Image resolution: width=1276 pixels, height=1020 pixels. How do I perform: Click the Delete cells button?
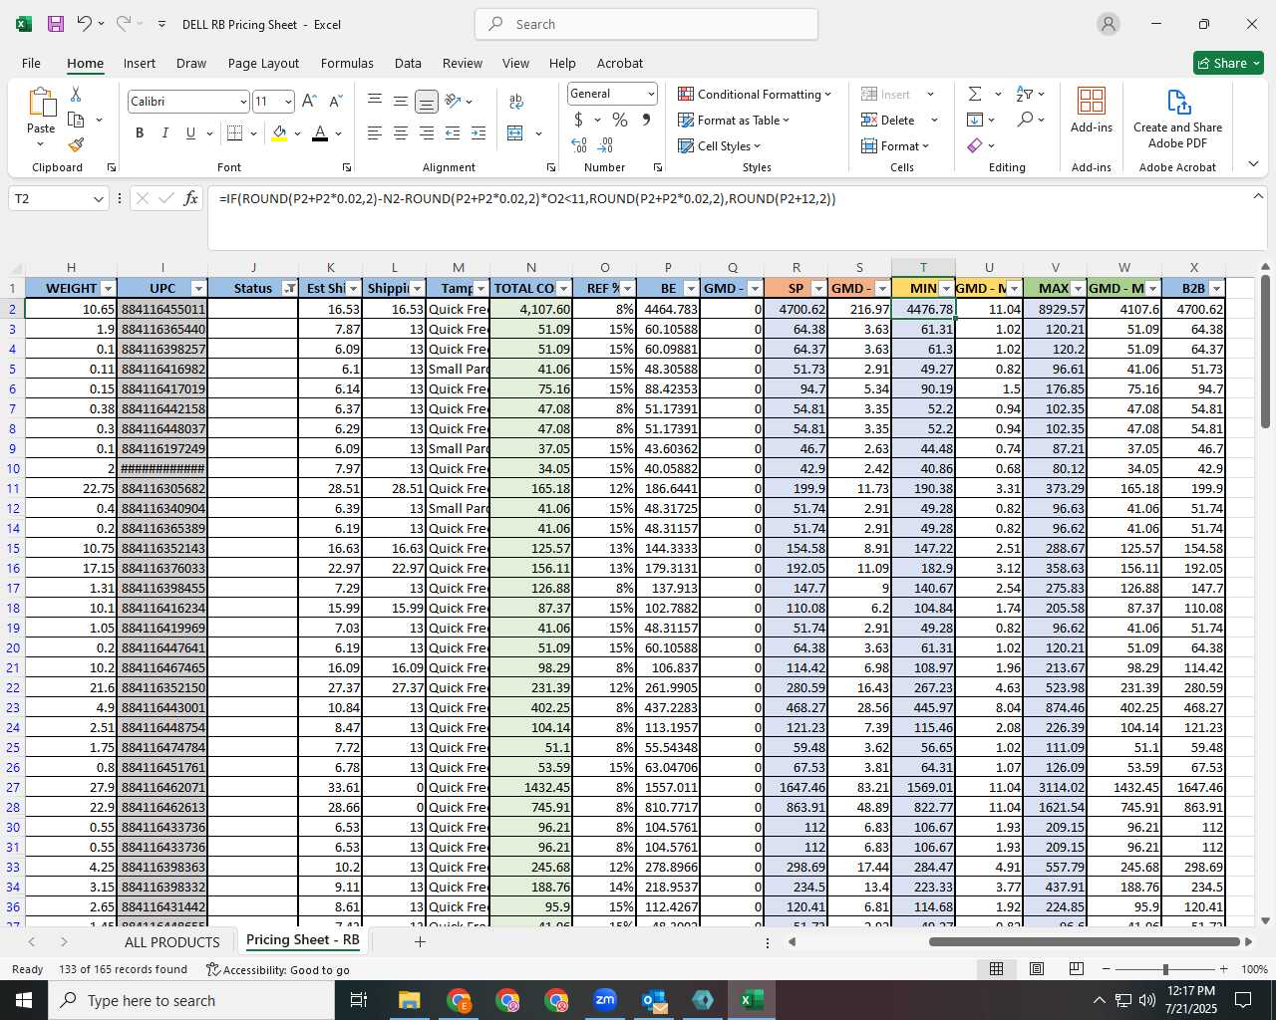pos(888,120)
